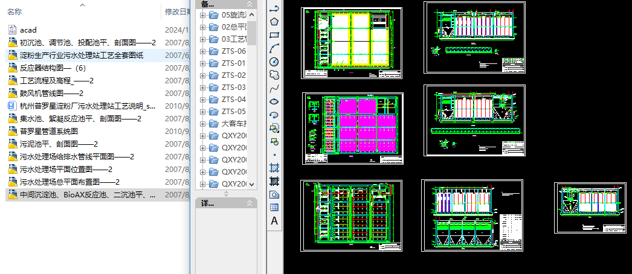
Task: Click the Insert Block tool icon
Action: (x=274, y=128)
